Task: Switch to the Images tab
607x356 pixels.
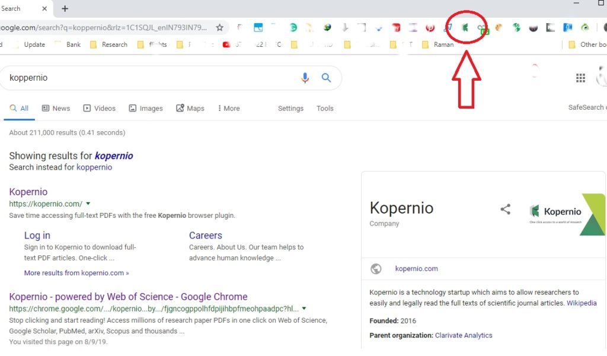Action: point(146,109)
